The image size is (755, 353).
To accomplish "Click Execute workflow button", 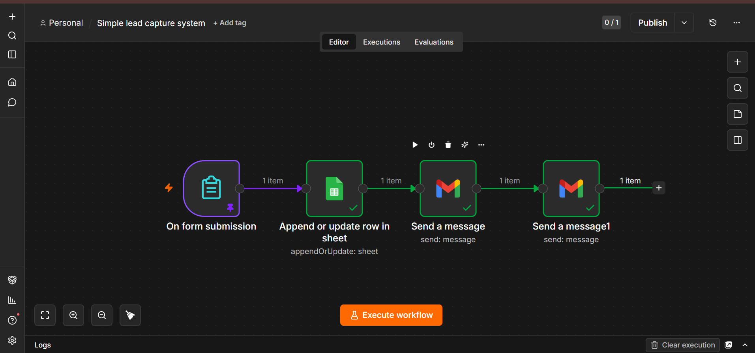I will (x=391, y=315).
